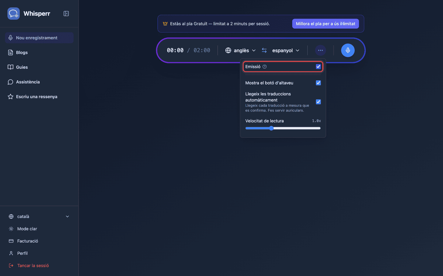This screenshot has height=276, width=443.
Task: Click the logout arrow icon
Action: pyautogui.click(x=11, y=266)
